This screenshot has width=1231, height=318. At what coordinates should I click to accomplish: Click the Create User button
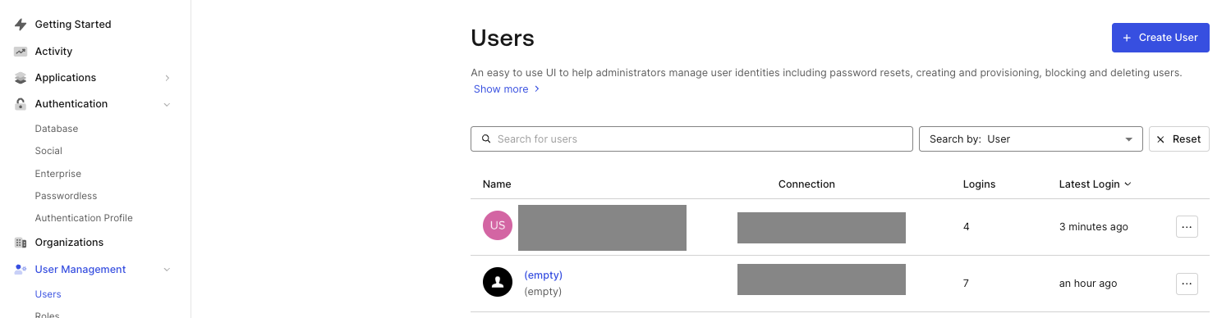1160,38
